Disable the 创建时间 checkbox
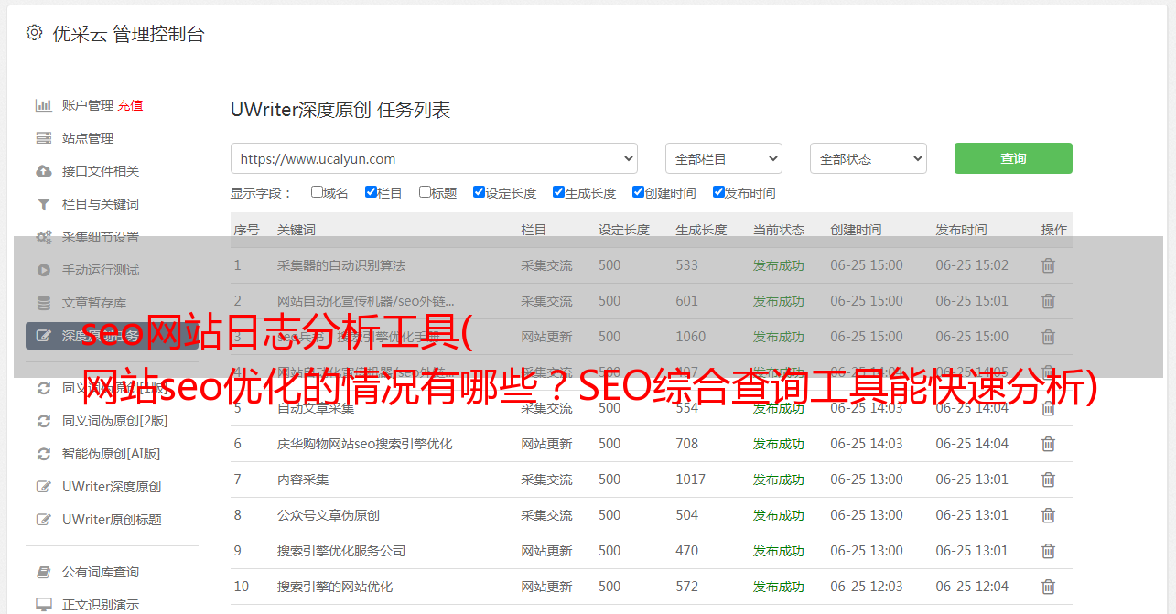 pyautogui.click(x=638, y=192)
